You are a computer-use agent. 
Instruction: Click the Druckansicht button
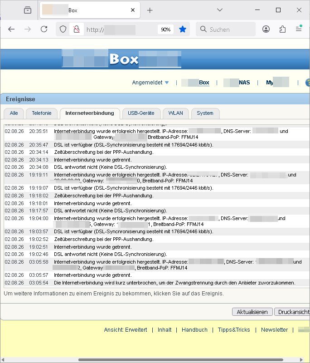[292, 312]
